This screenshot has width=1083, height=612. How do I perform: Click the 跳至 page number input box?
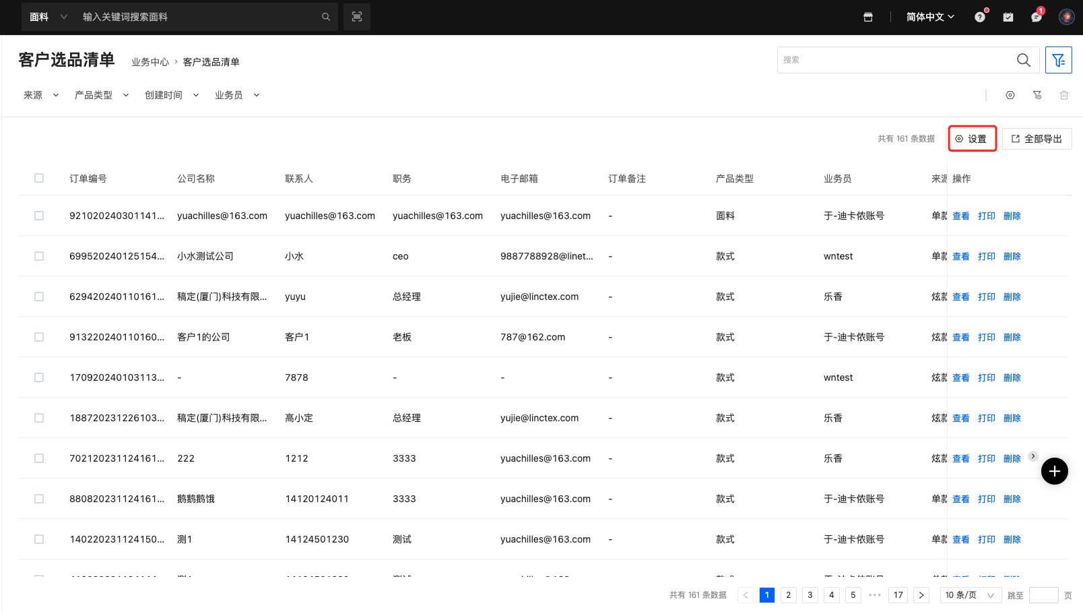[x=1043, y=595]
